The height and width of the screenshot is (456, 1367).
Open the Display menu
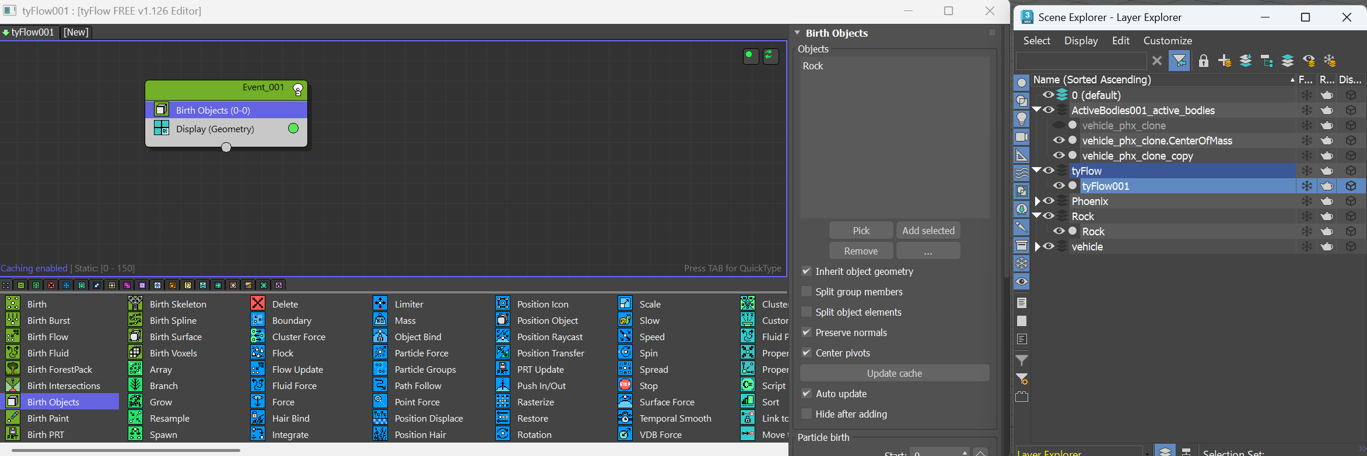coord(1081,41)
